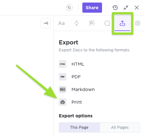Choose the Markdown export label
Image resolution: width=144 pixels, height=137 pixels.
tap(83, 89)
